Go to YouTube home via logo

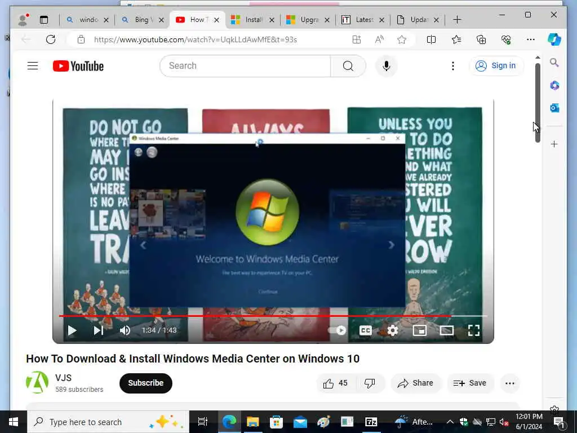coord(78,66)
